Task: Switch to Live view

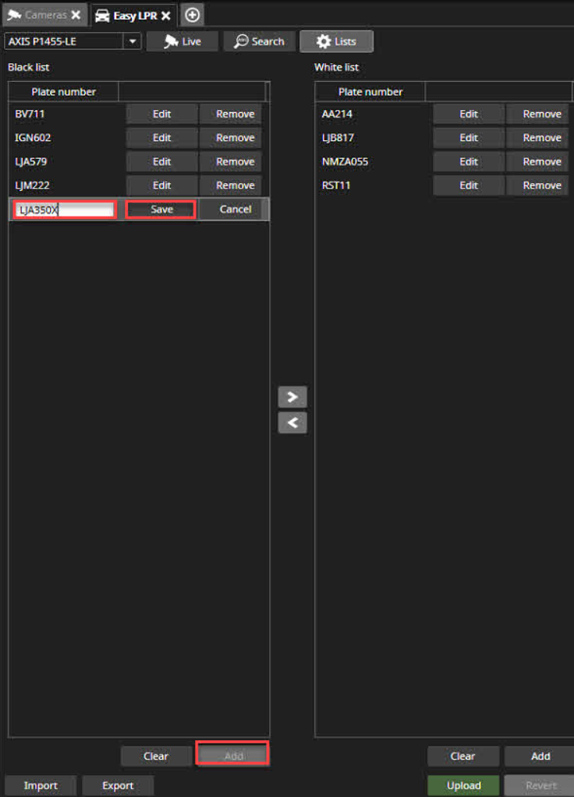Action: 182,41
